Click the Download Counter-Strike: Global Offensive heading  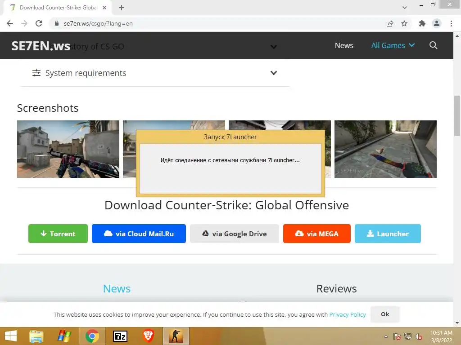[x=227, y=205]
